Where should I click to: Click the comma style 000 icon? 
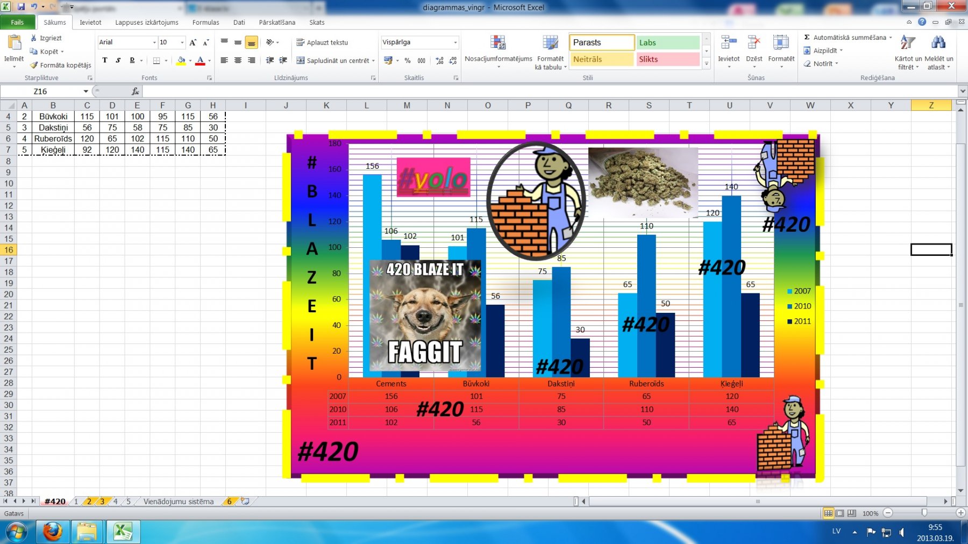point(422,61)
